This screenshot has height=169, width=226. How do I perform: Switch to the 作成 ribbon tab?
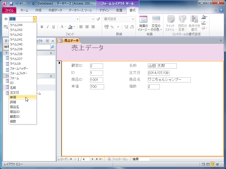(x=38, y=10)
